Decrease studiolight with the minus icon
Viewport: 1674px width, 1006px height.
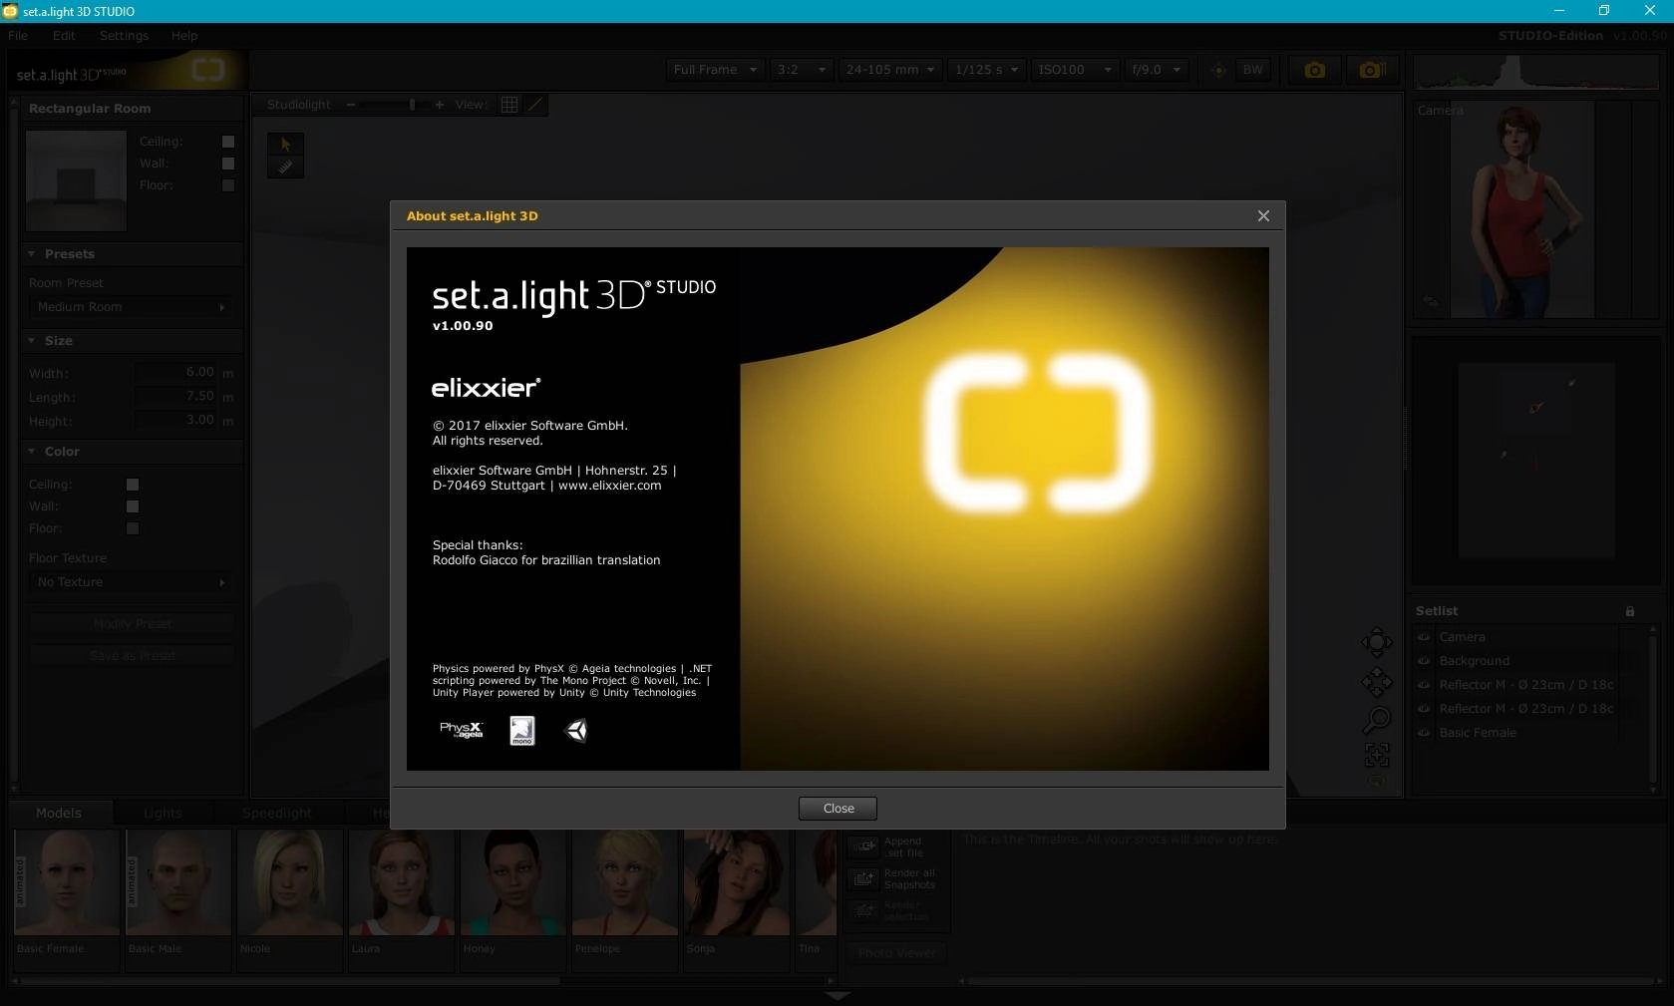point(351,105)
